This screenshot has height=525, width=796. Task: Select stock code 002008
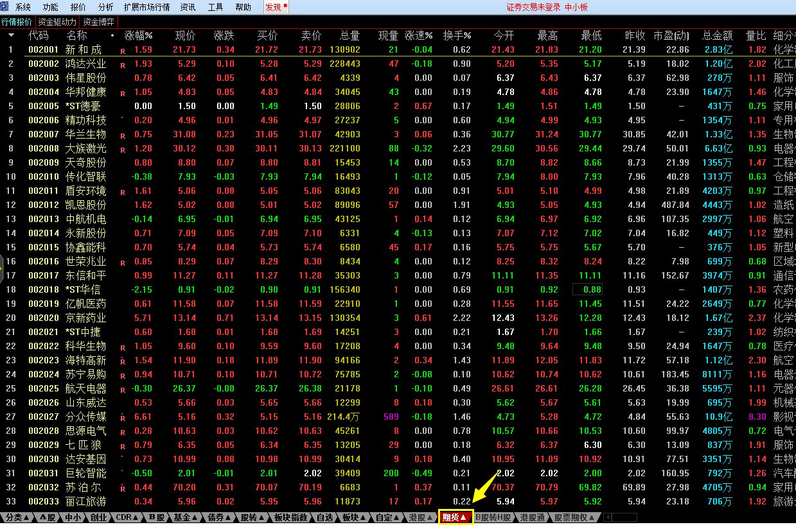[43, 148]
